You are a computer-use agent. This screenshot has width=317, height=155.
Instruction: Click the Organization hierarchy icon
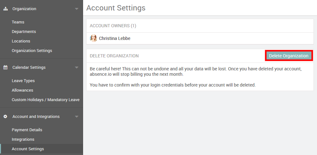[x=5, y=9]
